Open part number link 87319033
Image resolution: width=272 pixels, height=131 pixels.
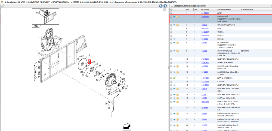point(205,59)
